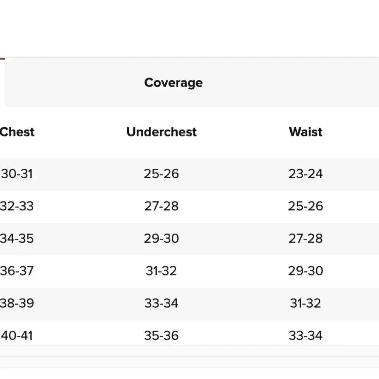Select the 32-33 chest cell

point(17,206)
